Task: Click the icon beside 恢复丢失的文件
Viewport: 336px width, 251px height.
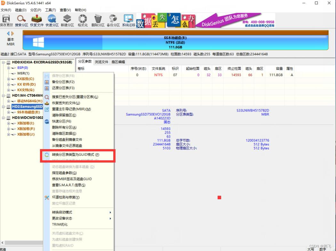Action: click(x=47, y=103)
